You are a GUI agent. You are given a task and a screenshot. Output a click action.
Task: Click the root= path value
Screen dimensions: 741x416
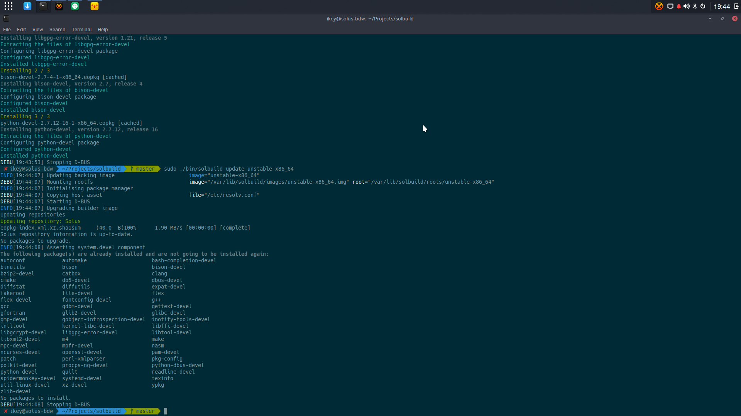(431, 182)
